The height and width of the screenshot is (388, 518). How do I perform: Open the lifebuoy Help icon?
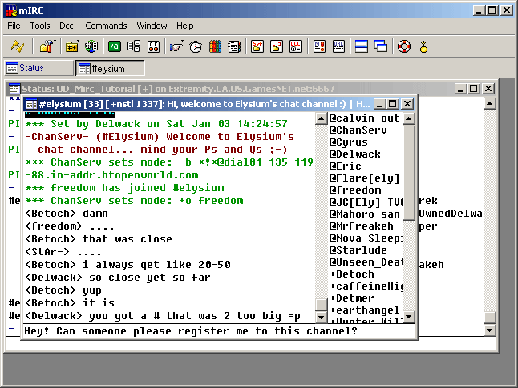[403, 46]
